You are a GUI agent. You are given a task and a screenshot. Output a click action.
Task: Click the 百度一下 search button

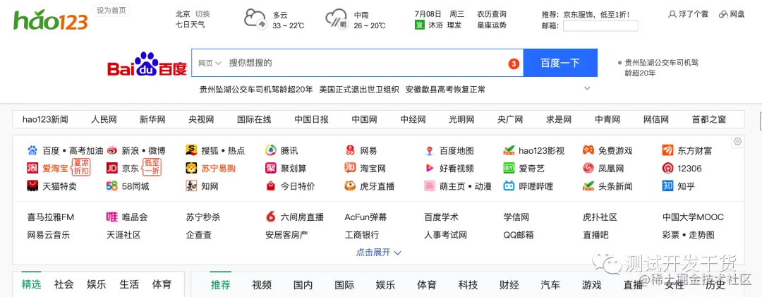pyautogui.click(x=560, y=63)
